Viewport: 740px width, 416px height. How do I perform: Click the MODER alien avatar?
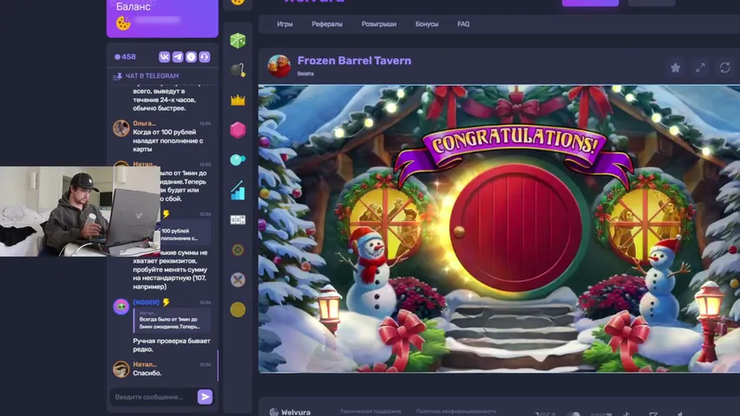tap(121, 307)
